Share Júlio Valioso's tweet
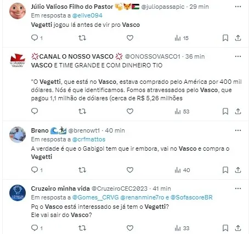The height and width of the screenshot is (234, 249). click(x=237, y=38)
